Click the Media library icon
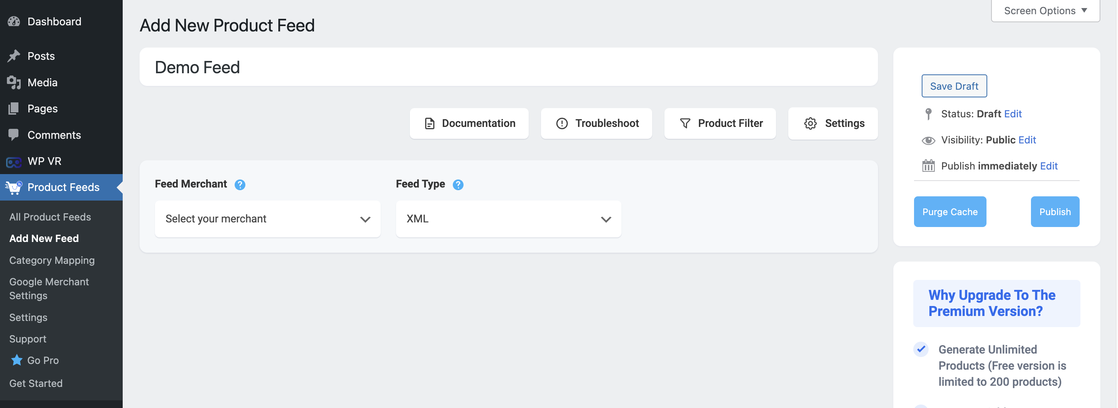Viewport: 1118px width, 408px height. tap(14, 82)
